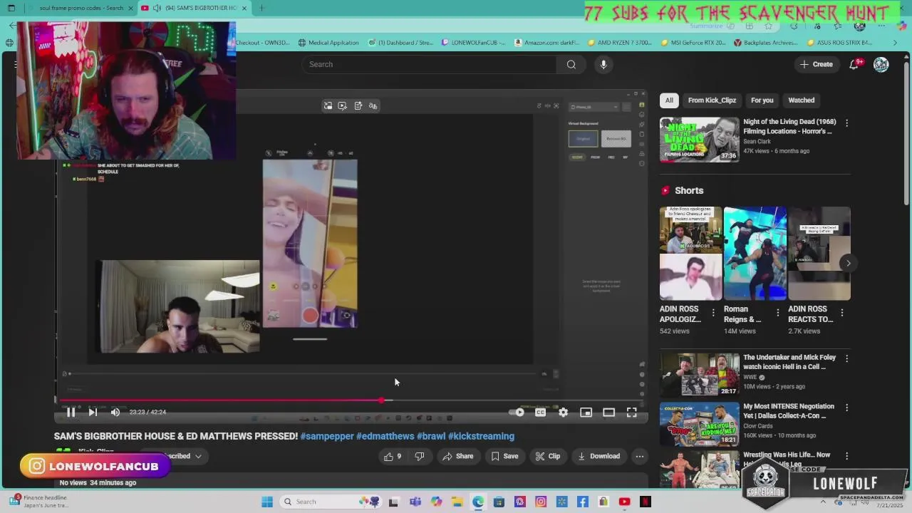
Task: Open the YouTube account avatar menu
Action: 881,64
